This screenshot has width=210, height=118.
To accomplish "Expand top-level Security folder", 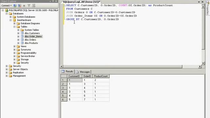I will pos(7,66).
